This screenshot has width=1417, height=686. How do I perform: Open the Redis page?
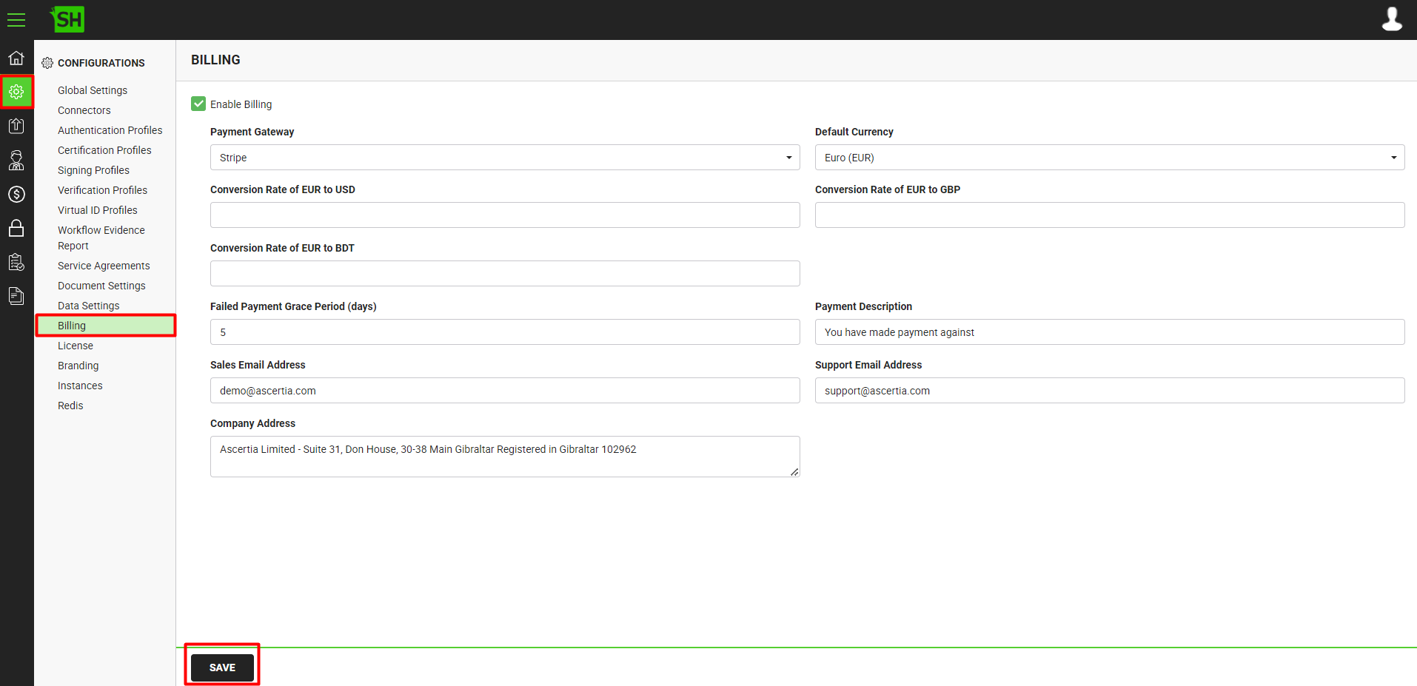[x=70, y=406]
